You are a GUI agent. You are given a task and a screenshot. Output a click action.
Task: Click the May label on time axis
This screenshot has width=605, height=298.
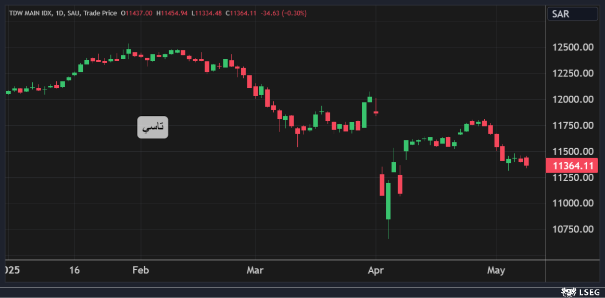496,270
